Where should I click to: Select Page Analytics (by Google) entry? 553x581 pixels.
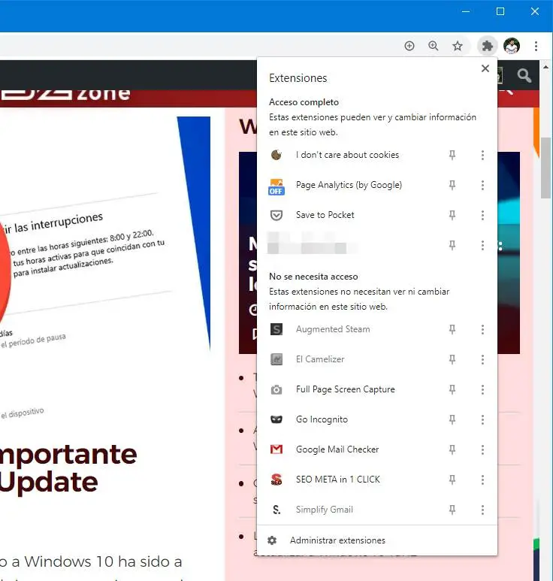(x=349, y=185)
